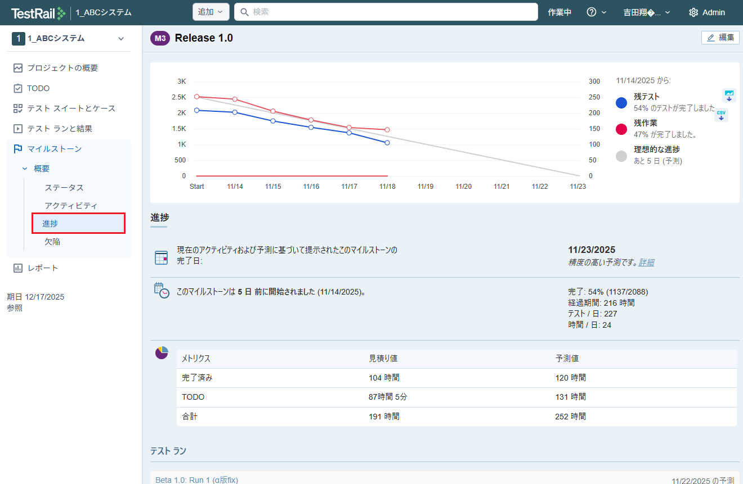The height and width of the screenshot is (484, 743).
Task: Toggle the red 残作業 legend series
Action: click(x=621, y=129)
